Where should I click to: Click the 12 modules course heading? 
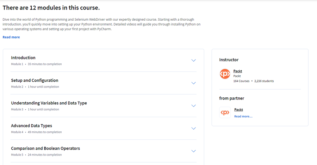[51, 8]
